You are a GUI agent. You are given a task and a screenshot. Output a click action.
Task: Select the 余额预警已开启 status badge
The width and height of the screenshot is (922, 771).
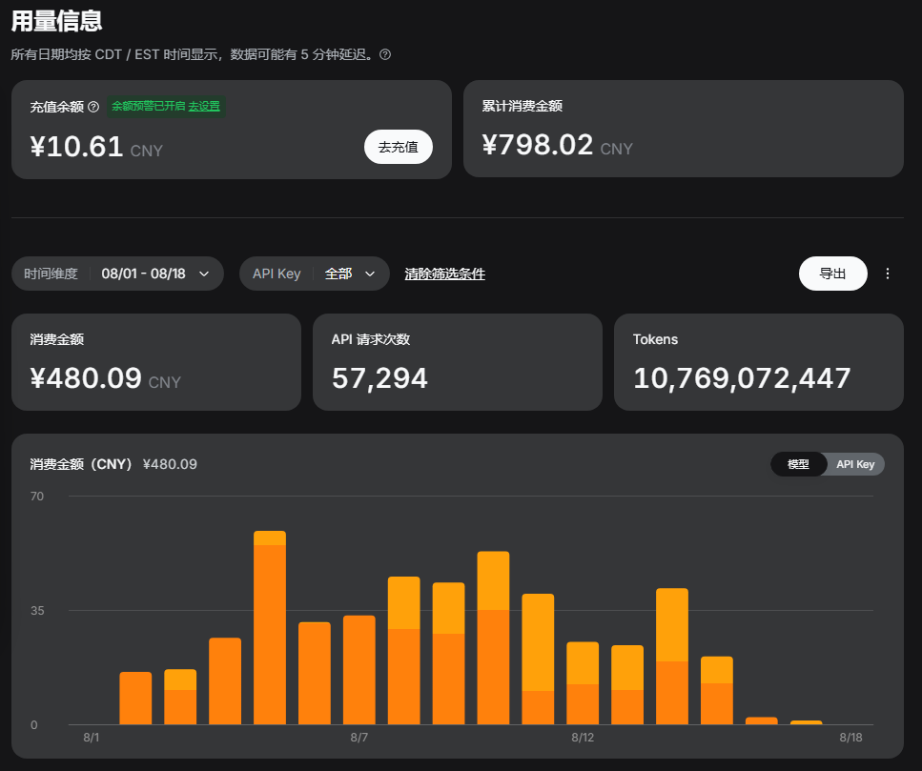[x=166, y=107]
